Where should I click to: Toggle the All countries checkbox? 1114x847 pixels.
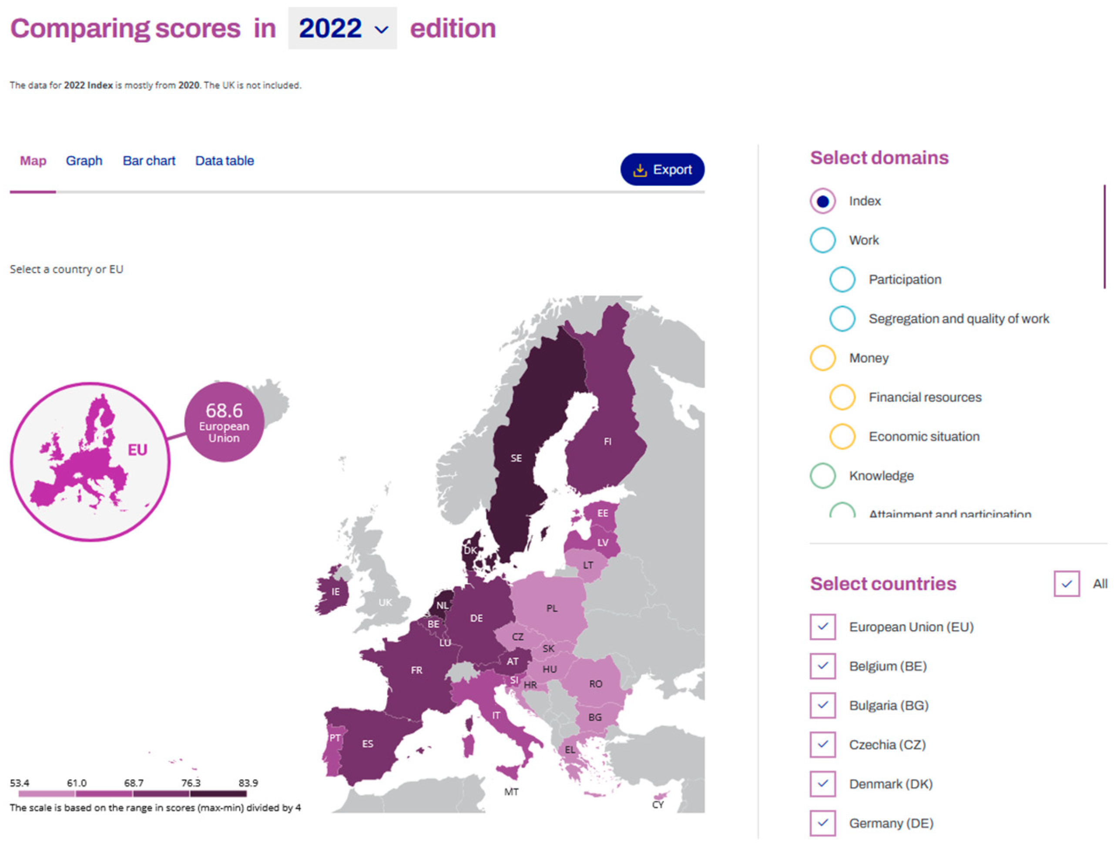pos(1066,583)
